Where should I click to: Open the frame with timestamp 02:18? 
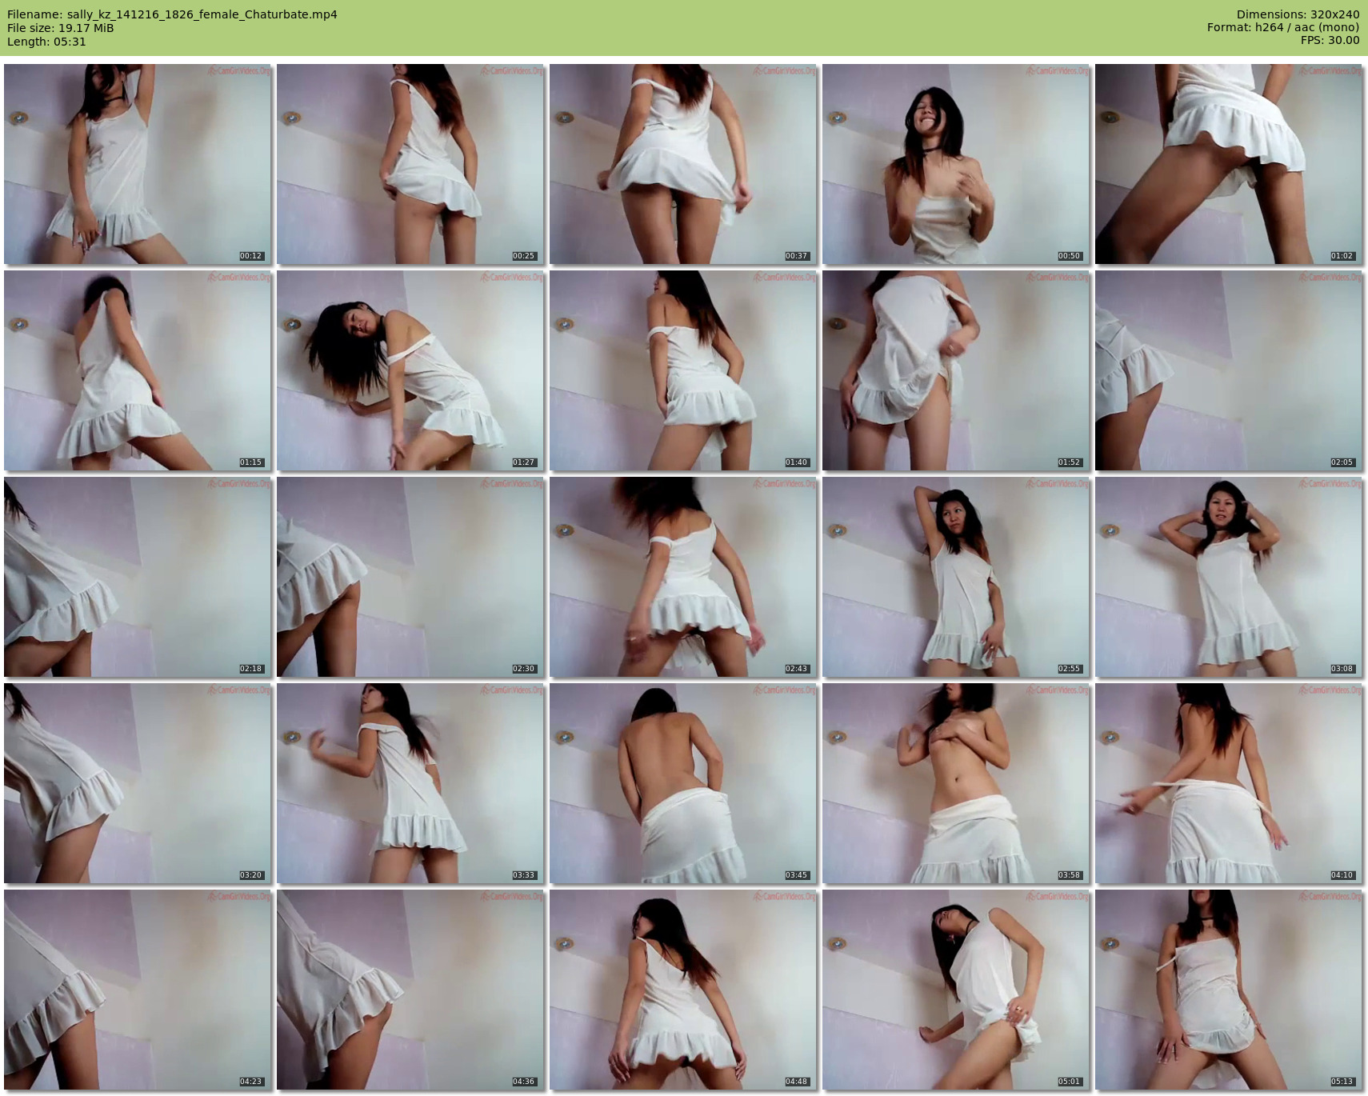[138, 577]
